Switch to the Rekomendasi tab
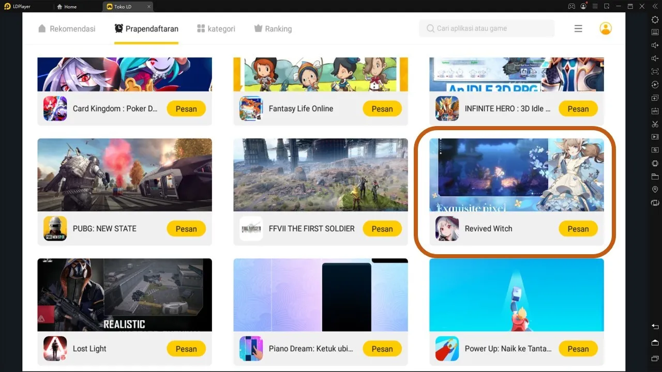 coord(67,28)
